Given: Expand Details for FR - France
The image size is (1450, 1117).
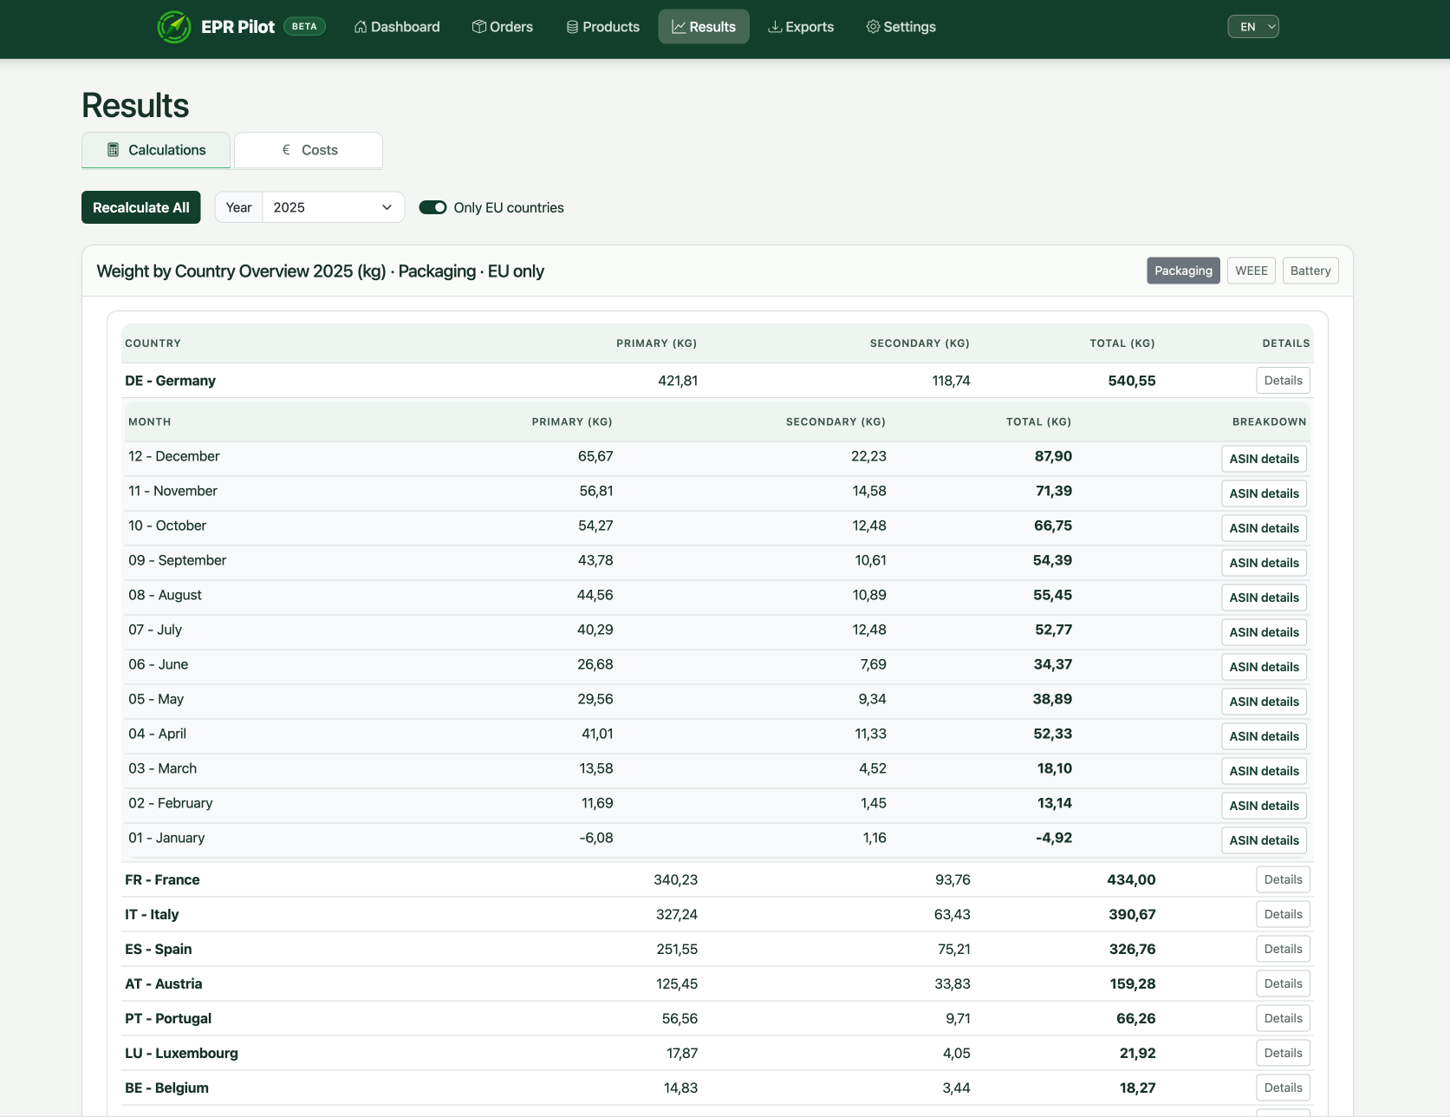Looking at the screenshot, I should [1283, 879].
